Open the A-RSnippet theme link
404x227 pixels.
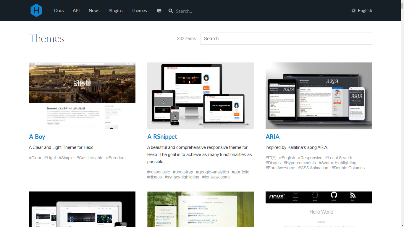162,137
